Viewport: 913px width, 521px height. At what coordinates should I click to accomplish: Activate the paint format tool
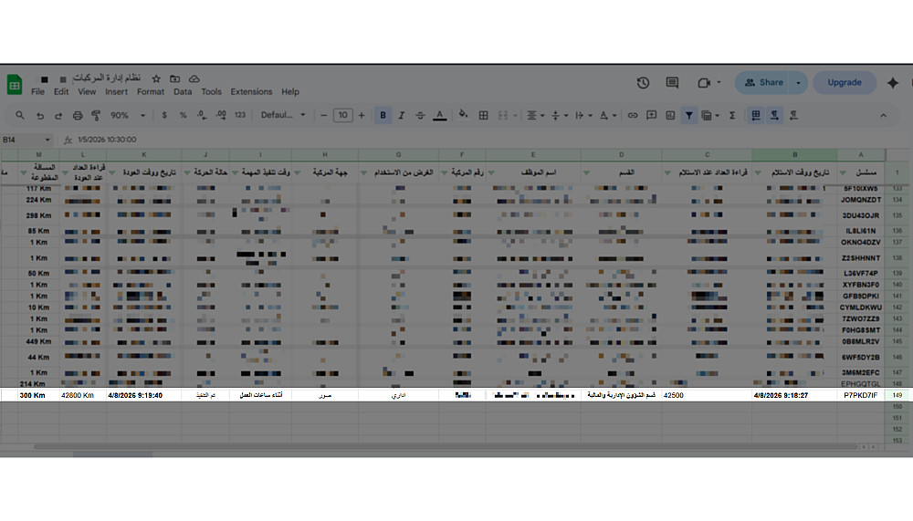tap(96, 115)
